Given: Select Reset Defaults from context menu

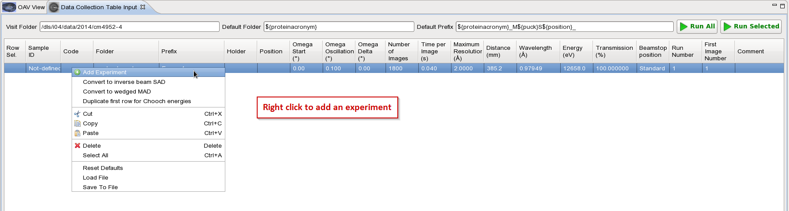Looking at the screenshot, I should (x=103, y=168).
